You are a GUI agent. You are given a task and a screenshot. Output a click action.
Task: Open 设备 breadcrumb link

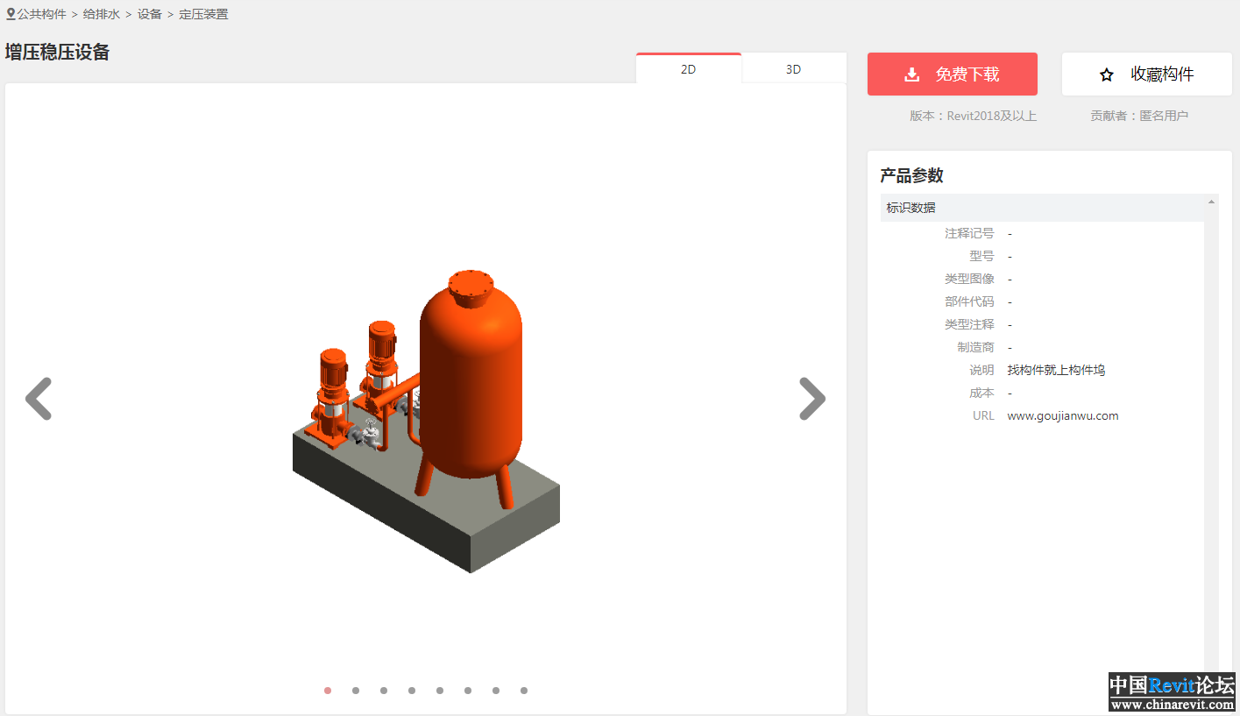tap(149, 14)
